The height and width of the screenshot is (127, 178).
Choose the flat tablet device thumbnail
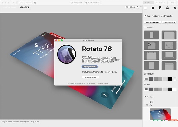coord(151,65)
